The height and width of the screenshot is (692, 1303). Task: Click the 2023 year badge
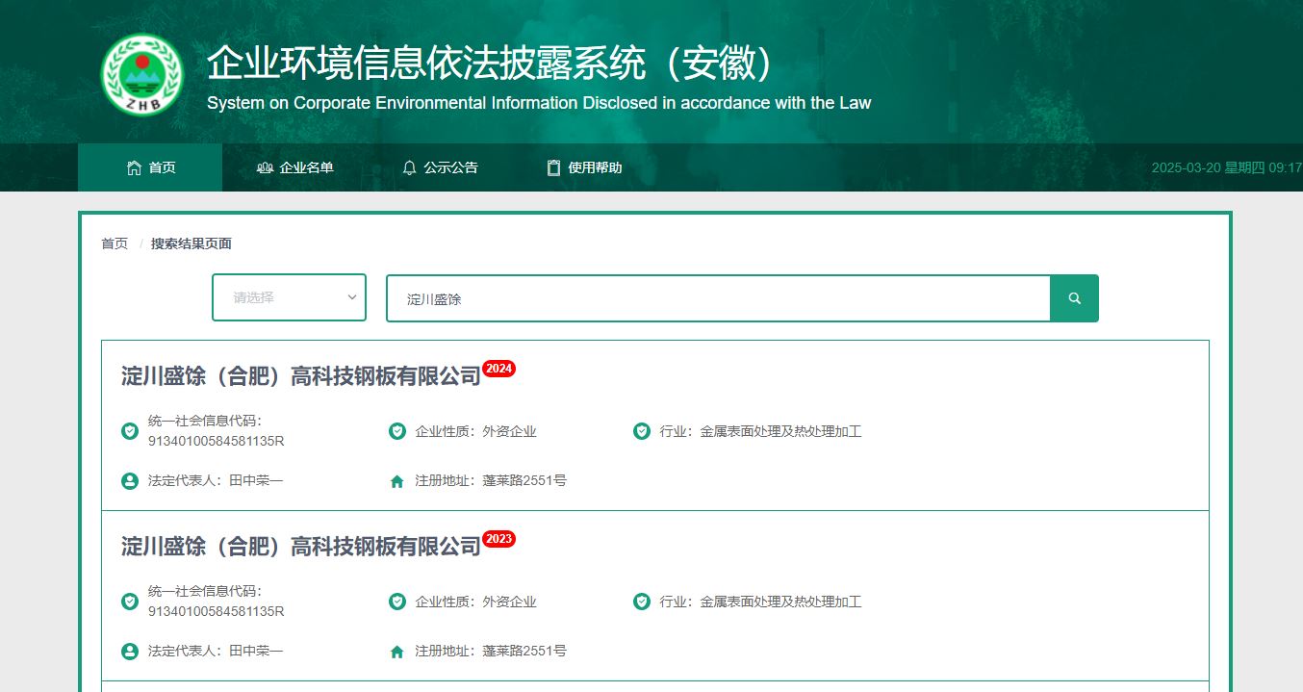498,539
